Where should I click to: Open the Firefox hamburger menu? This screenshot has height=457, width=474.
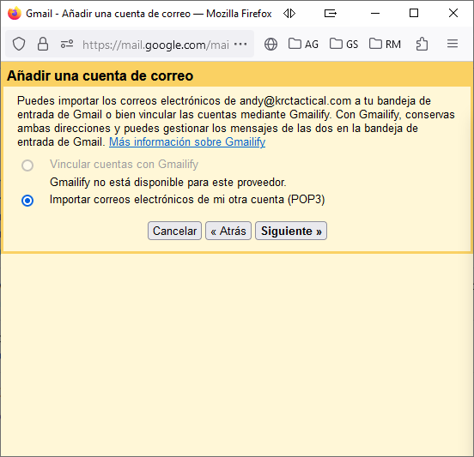click(453, 44)
